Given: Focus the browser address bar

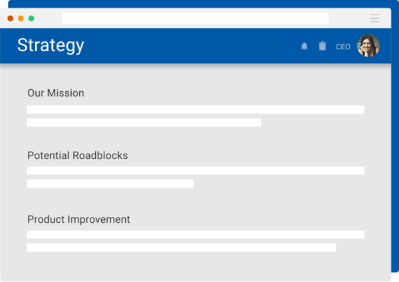Looking at the screenshot, I should pos(195,18).
